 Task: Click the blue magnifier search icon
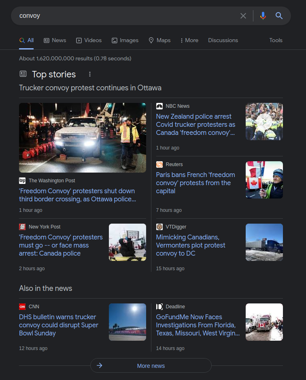279,16
